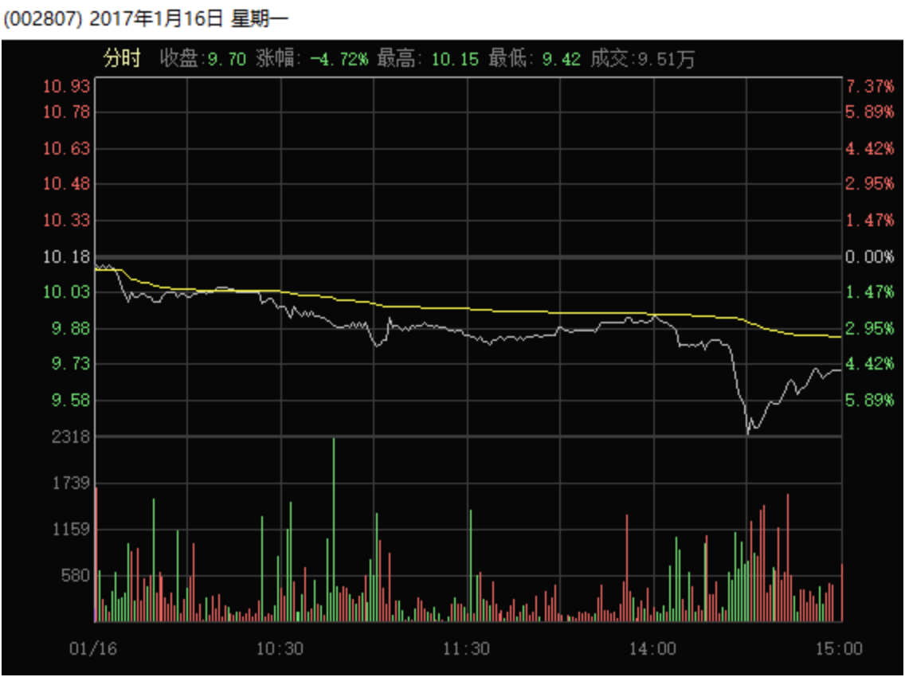Click the 11:30 time axis marker
The image size is (905, 677).
coord(467,649)
